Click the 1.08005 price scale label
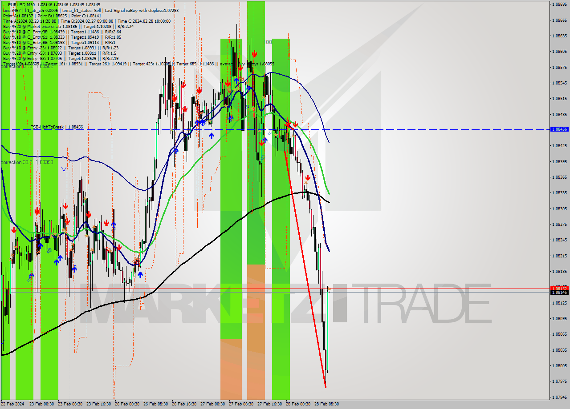This screenshot has height=409, width=570. click(559, 365)
